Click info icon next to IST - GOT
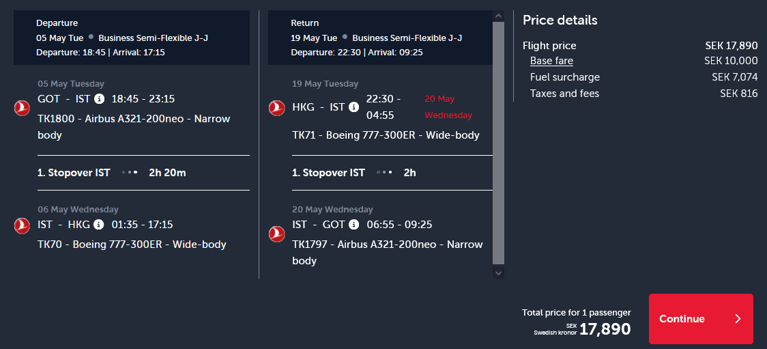767x349 pixels. [353, 225]
